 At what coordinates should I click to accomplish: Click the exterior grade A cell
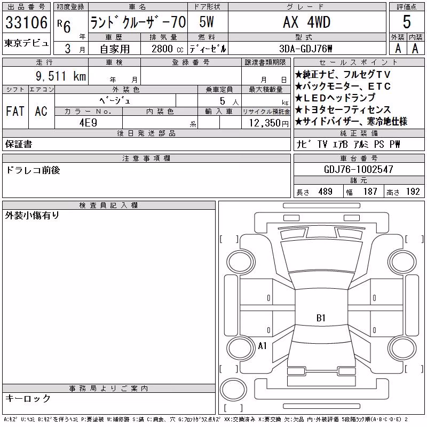point(398,49)
